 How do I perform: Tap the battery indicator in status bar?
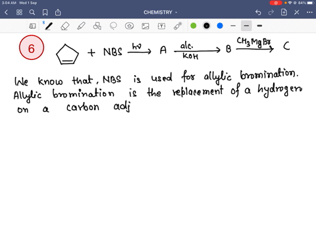(x=311, y=3)
